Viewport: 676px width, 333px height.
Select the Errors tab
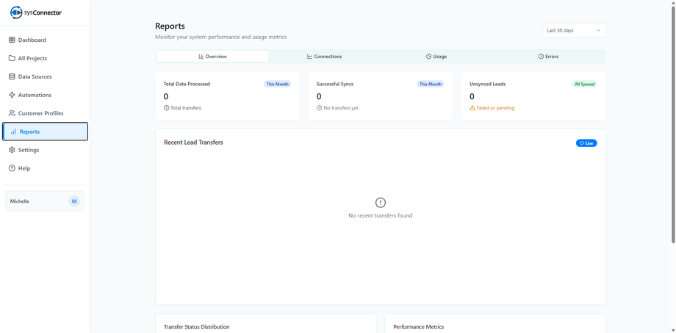click(548, 57)
